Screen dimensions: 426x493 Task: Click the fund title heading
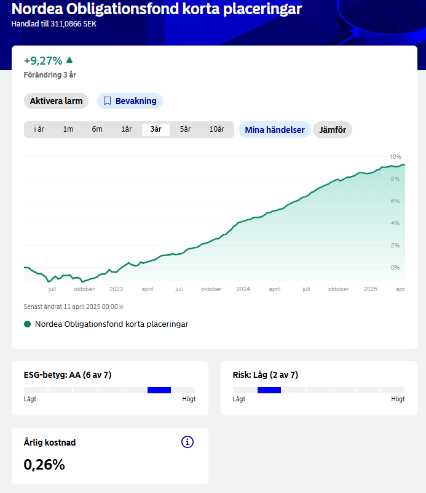(x=157, y=9)
